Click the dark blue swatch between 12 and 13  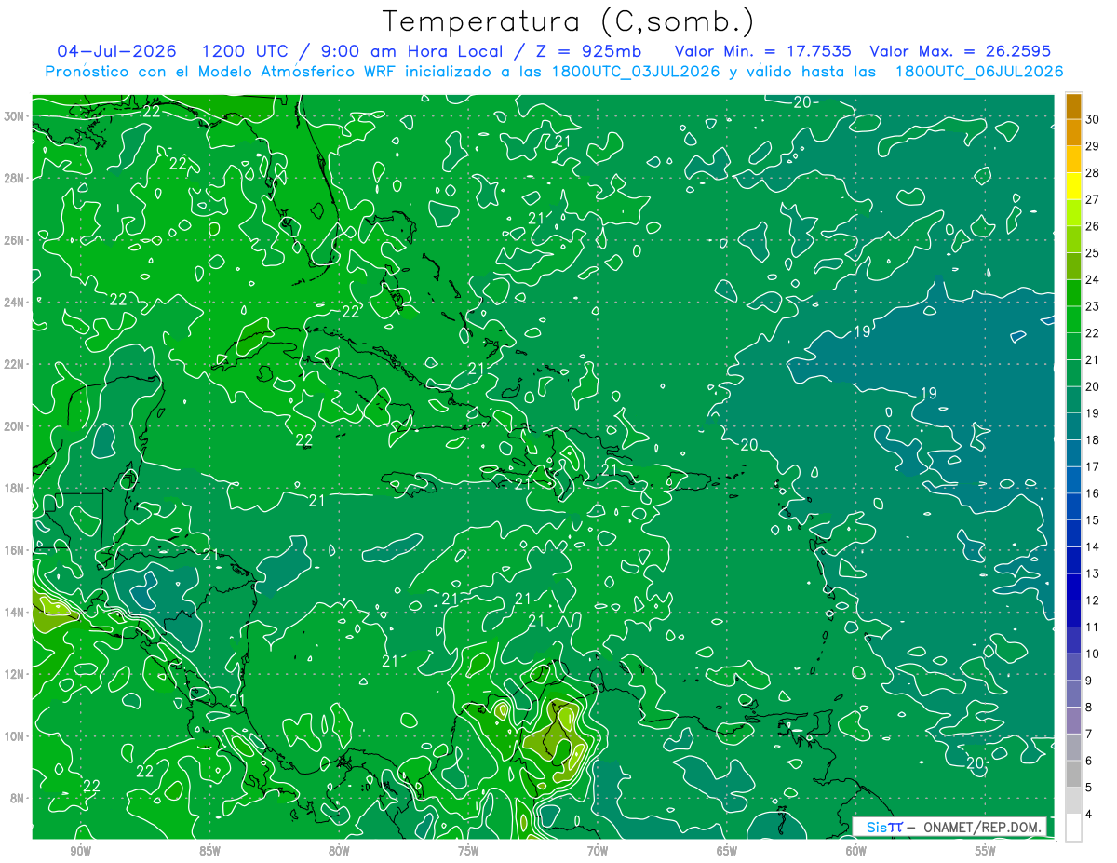pos(1073,587)
